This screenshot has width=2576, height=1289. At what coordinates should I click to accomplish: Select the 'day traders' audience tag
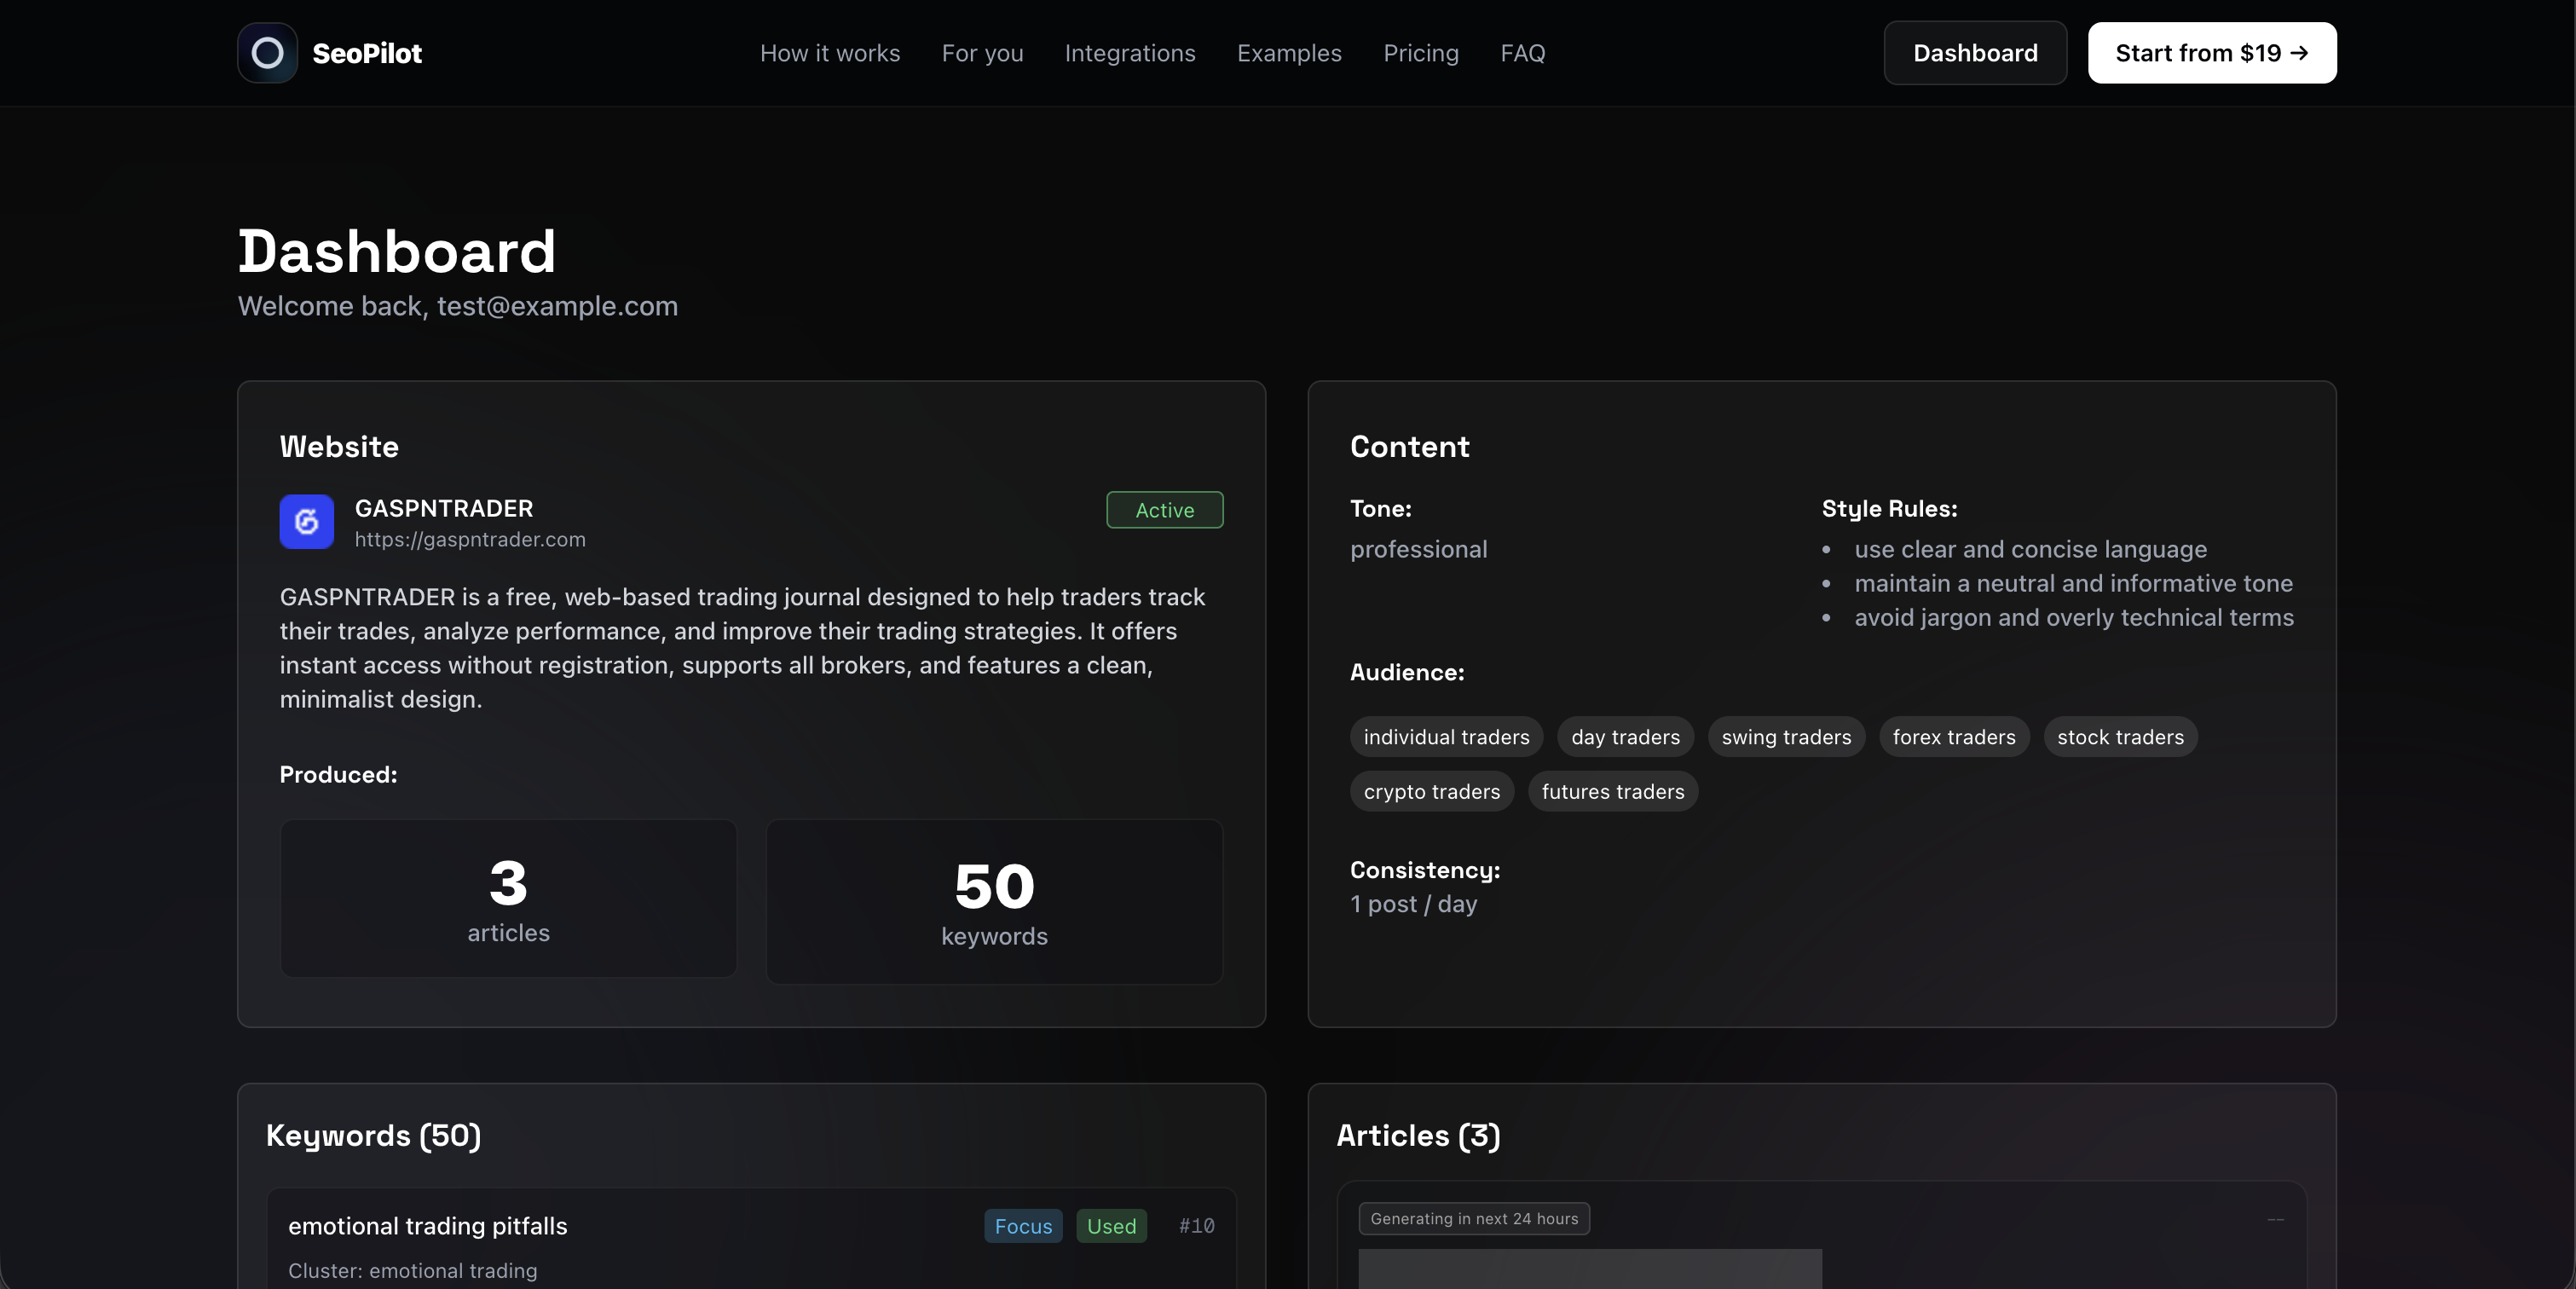tap(1624, 737)
